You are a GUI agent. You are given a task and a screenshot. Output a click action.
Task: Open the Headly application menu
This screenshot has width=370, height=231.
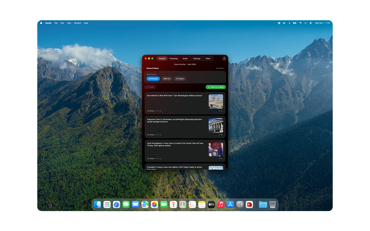pyautogui.click(x=48, y=23)
